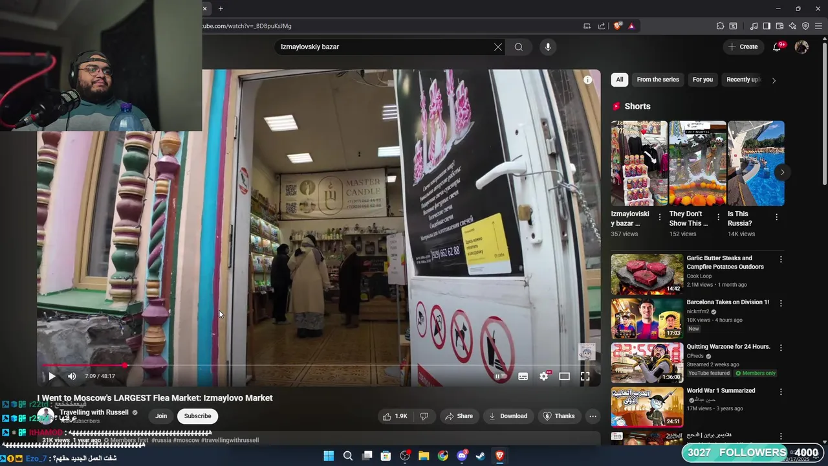828x466 pixels.
Task: Open They Don't Show This short
Action: pyautogui.click(x=697, y=163)
